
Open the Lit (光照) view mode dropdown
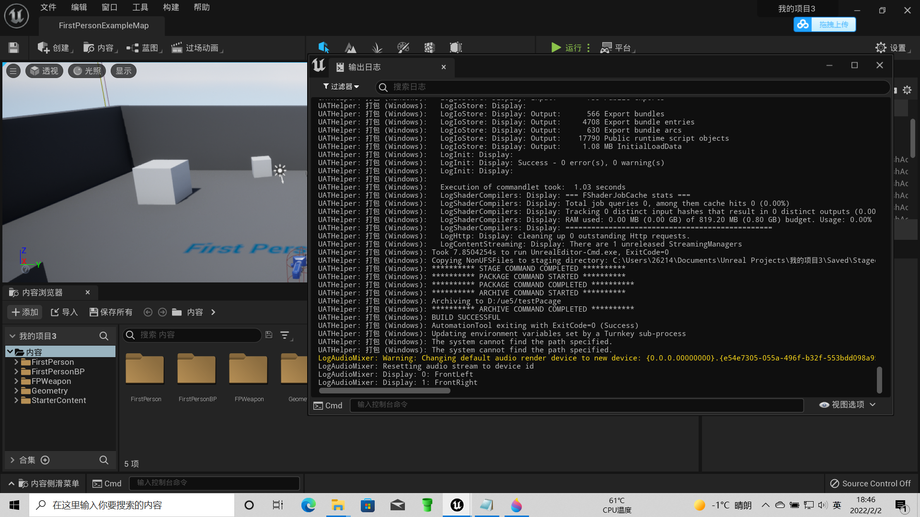click(x=87, y=71)
